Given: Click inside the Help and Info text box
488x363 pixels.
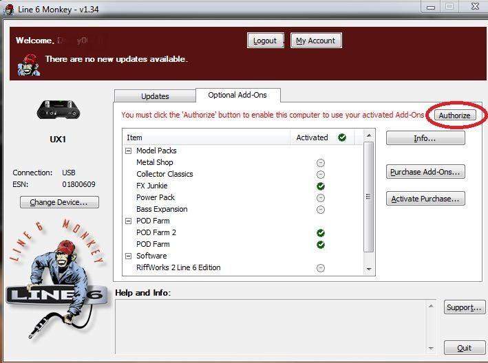Looking at the screenshot, I should pyautogui.click(x=270, y=327).
